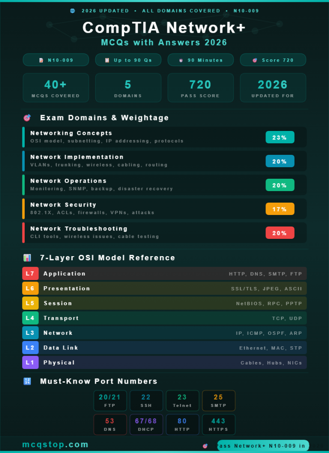The width and height of the screenshot is (329, 453).
Task: Click 'MCQs with Answers 2026' subtitle
Action: 164,42
